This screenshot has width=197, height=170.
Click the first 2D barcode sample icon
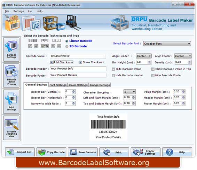point(30,46)
